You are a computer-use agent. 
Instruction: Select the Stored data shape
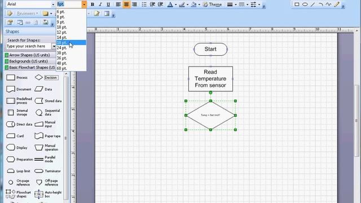pos(48,101)
